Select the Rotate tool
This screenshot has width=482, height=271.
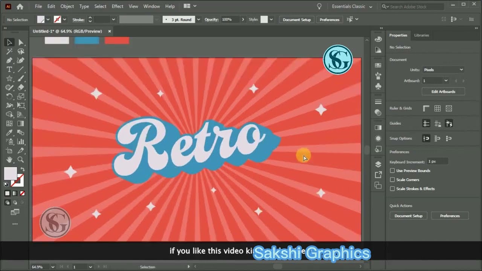click(x=9, y=97)
